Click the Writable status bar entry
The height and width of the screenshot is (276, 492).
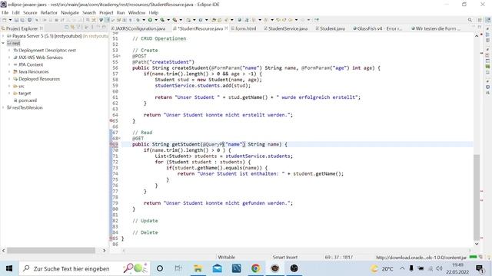click(x=226, y=258)
